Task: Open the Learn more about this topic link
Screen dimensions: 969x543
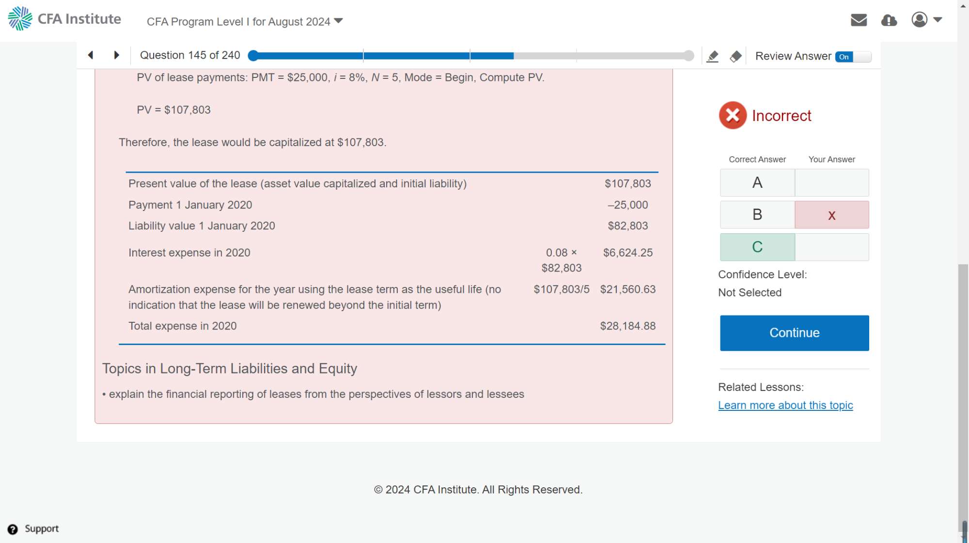Action: coord(785,405)
